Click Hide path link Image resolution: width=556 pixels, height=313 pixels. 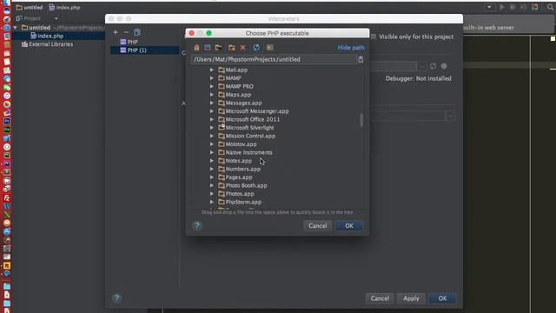pyautogui.click(x=351, y=48)
